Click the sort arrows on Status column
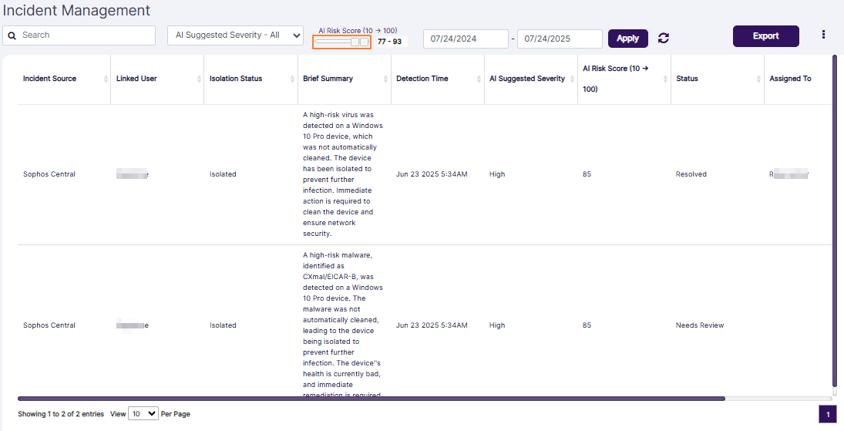Screen dimensions: 844x431 pos(758,79)
